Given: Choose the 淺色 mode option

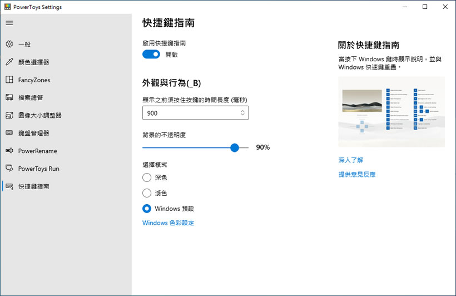Looking at the screenshot, I should tap(147, 193).
